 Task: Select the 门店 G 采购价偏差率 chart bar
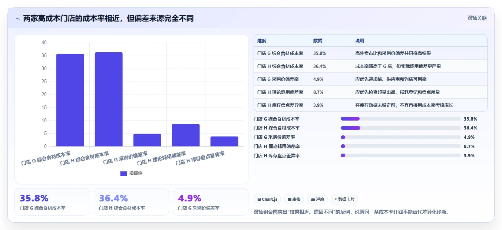[147, 140]
